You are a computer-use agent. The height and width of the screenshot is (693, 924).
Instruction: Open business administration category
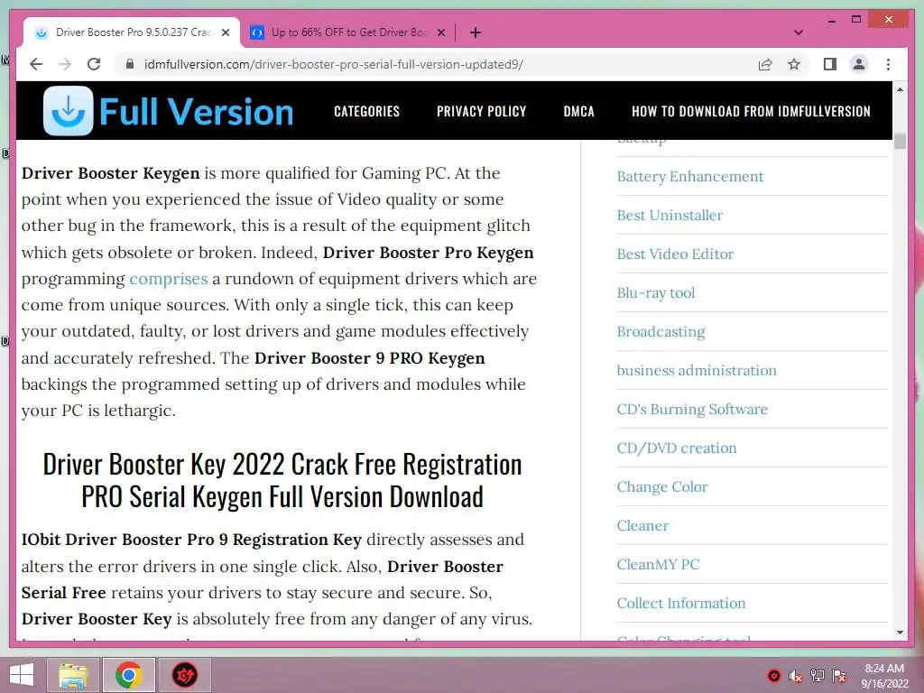[x=697, y=370]
